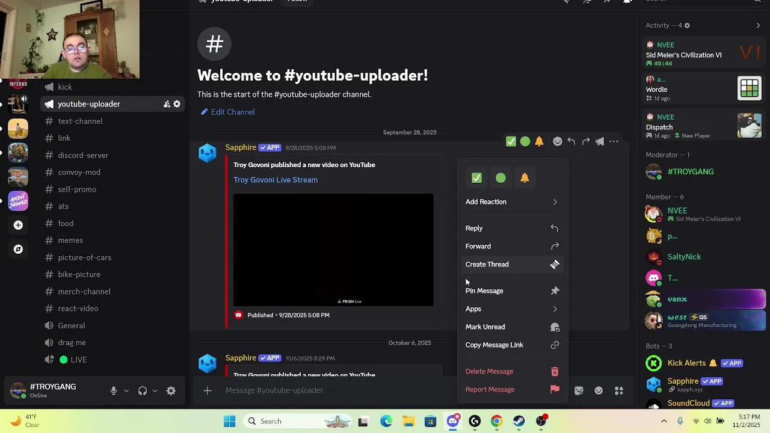Add a server with plus icon

click(x=18, y=225)
